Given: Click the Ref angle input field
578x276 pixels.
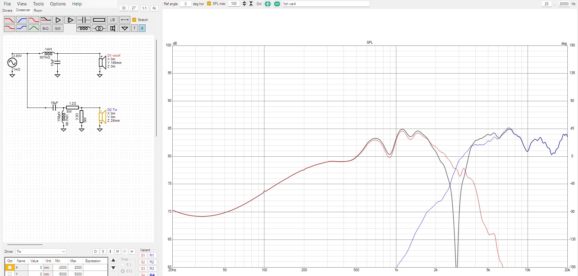Looking at the screenshot, I should [x=186, y=4].
